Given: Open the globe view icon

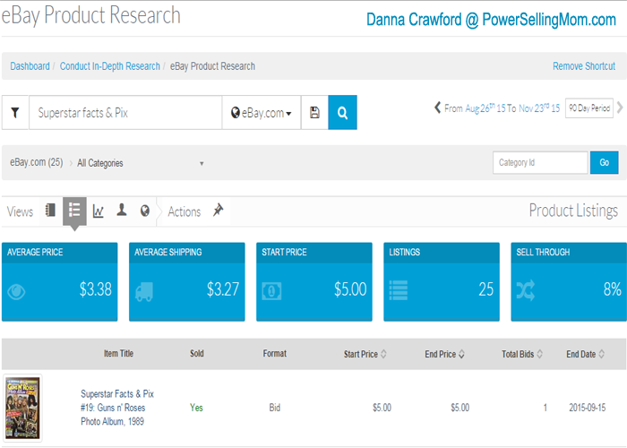Looking at the screenshot, I should tap(144, 211).
